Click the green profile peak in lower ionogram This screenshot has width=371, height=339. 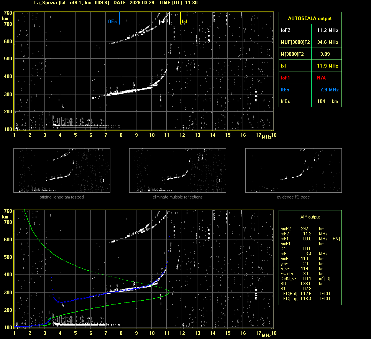169,293
